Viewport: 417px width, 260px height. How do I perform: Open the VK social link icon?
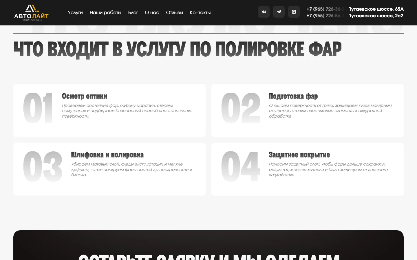264,12
